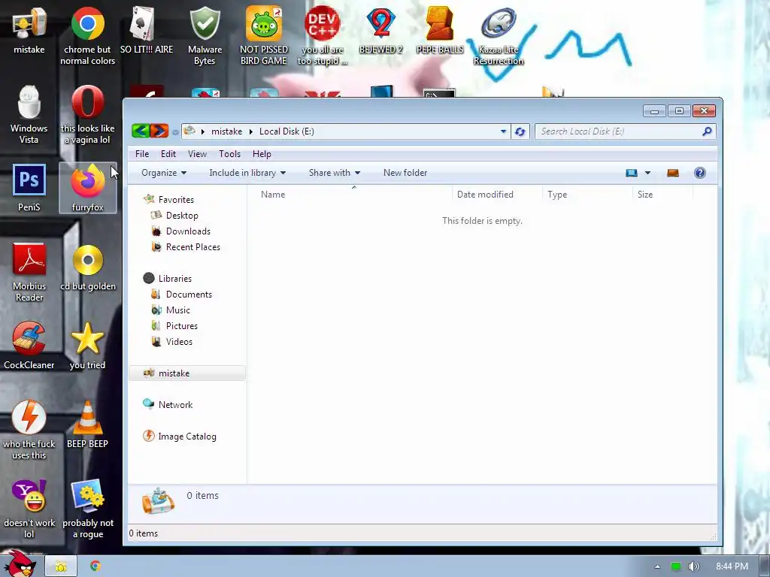Select the furryfox Firefox icon

tap(87, 188)
